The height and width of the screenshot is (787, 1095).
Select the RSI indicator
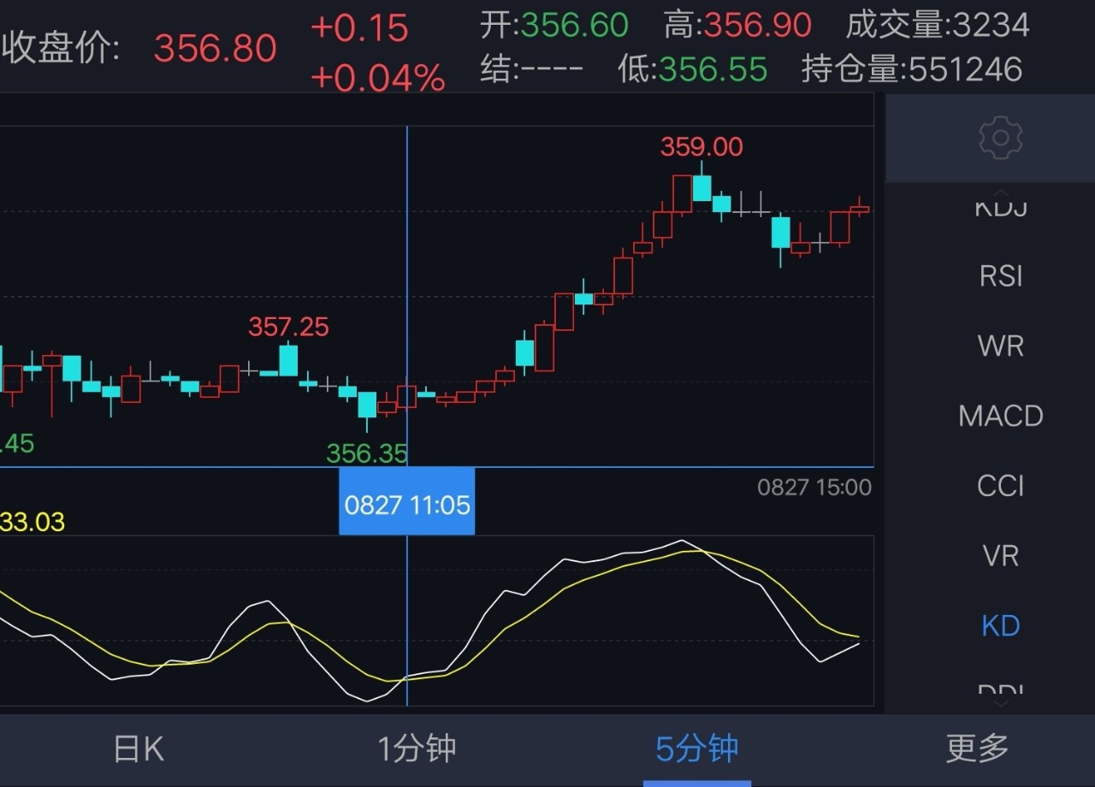click(999, 275)
